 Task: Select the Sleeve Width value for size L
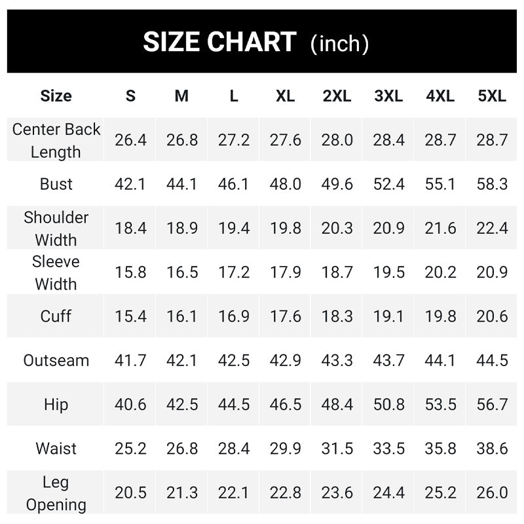[x=234, y=272]
